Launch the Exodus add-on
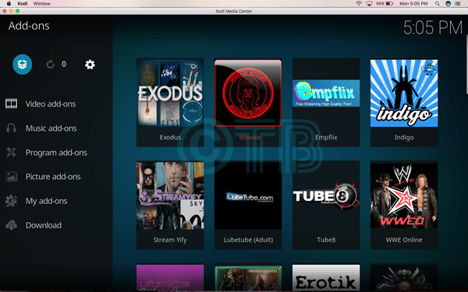The width and height of the screenshot is (468, 292). coord(170,102)
